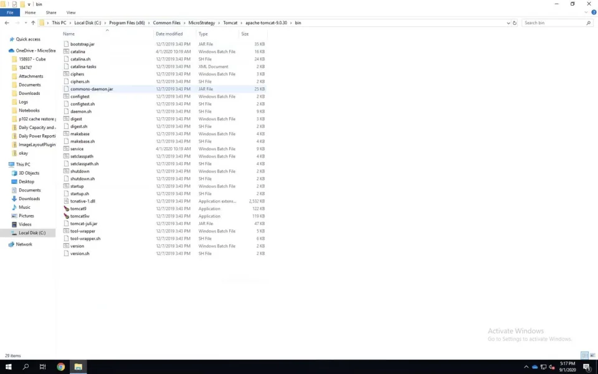Open the address bar history dropdown

508,23
